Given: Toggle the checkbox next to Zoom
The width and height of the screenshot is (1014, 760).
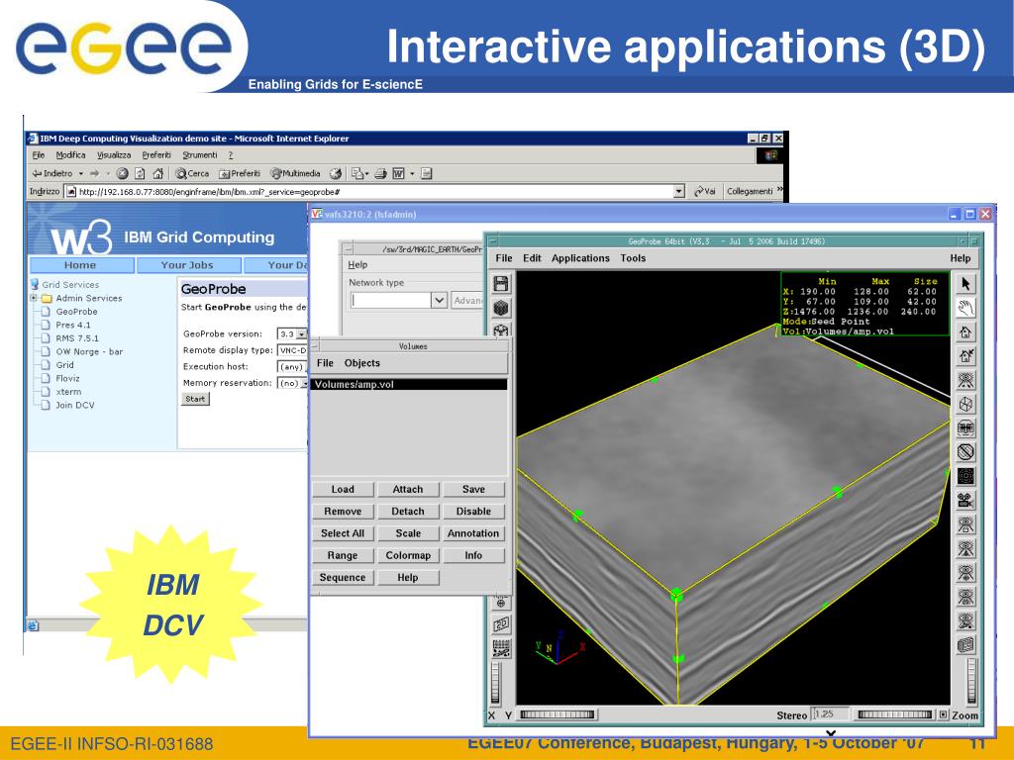Looking at the screenshot, I should pos(944,714).
